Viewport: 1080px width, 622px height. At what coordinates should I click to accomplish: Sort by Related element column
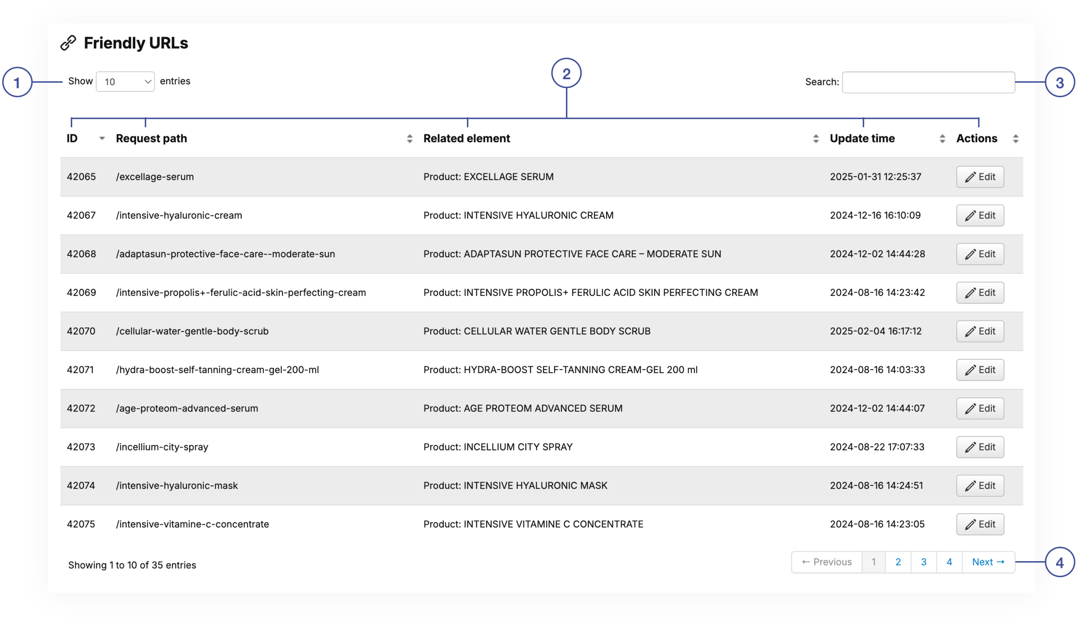point(816,138)
